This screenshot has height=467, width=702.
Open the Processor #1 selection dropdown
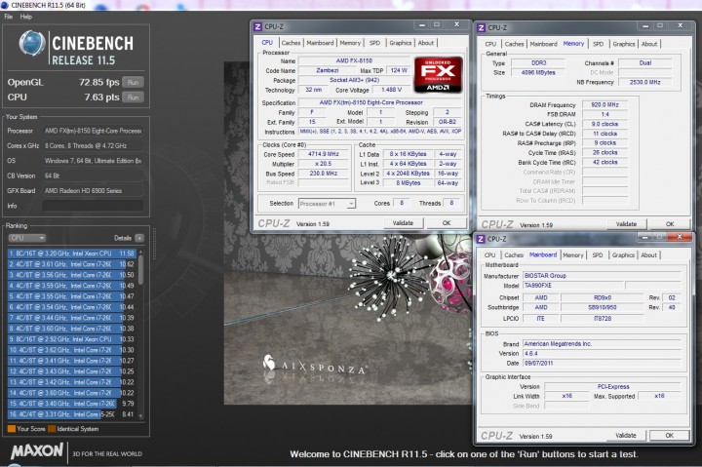[327, 204]
